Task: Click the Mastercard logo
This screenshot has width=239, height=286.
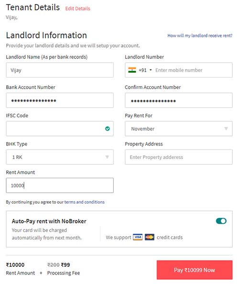Action: (150, 237)
